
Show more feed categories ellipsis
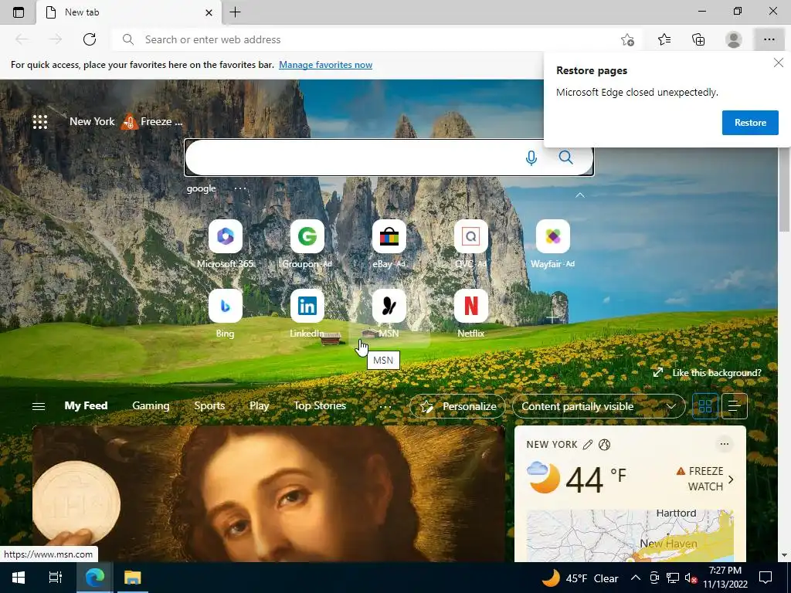pos(385,406)
